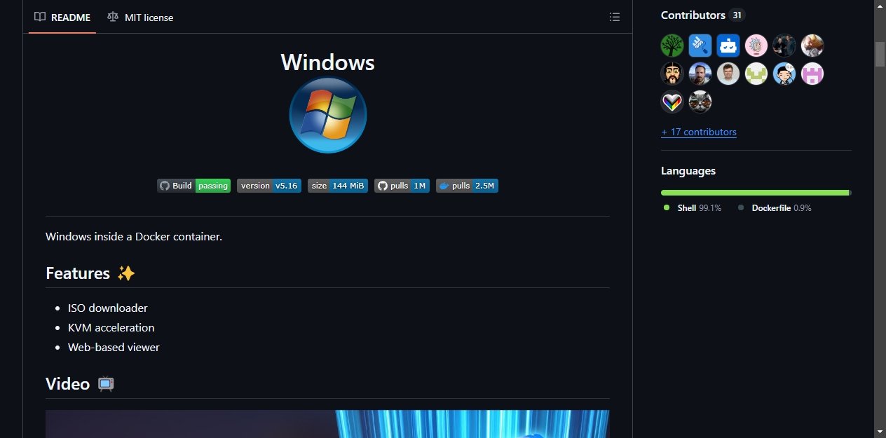The height and width of the screenshot is (438, 886).
Task: Click the size 144 MiB badge
Action: point(338,186)
